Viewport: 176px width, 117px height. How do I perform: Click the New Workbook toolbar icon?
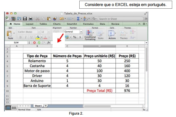tap(7, 19)
